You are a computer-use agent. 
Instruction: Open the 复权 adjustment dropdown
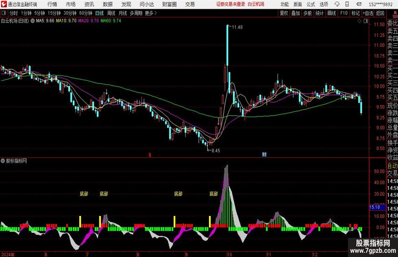[284, 13]
